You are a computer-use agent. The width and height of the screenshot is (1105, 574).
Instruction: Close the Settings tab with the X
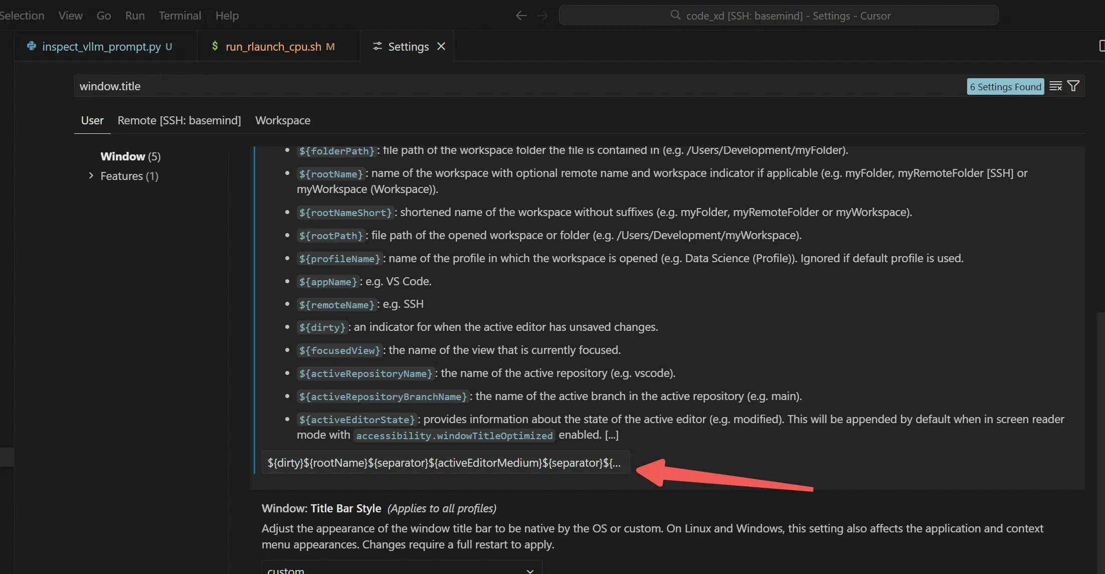(x=441, y=46)
